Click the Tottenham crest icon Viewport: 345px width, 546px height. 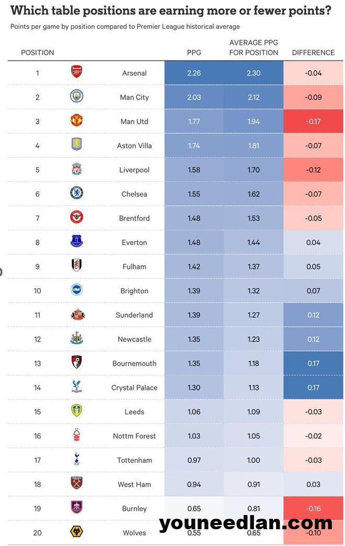click(x=77, y=460)
